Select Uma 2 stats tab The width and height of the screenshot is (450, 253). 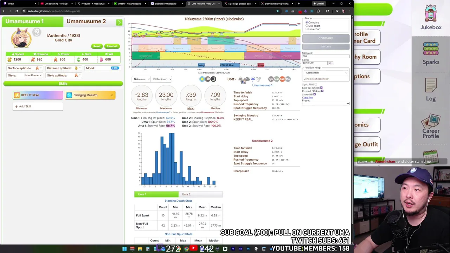(200, 194)
